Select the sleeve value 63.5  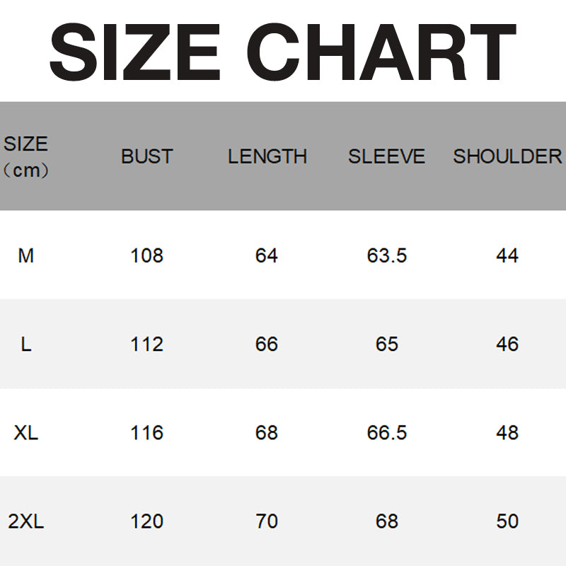pyautogui.click(x=387, y=255)
